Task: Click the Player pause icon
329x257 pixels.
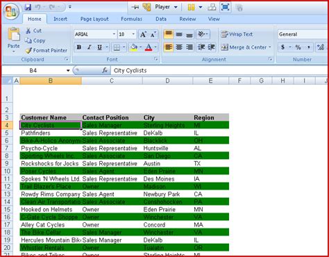Action: pyautogui.click(x=191, y=7)
